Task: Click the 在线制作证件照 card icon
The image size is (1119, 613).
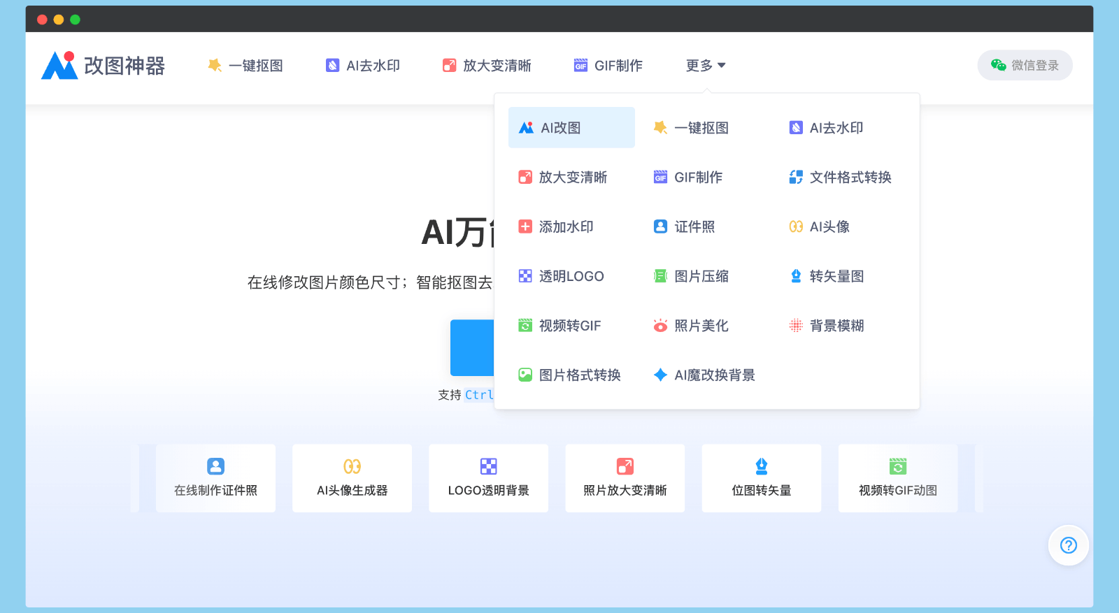Action: point(215,466)
